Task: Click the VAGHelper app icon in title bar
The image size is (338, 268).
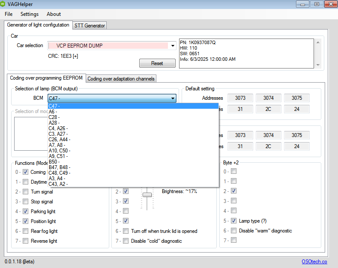Action: click(x=2, y=4)
